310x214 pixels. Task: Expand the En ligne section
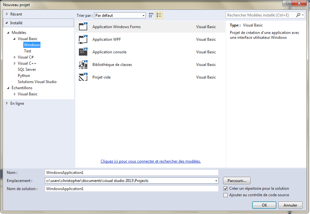click(7, 103)
